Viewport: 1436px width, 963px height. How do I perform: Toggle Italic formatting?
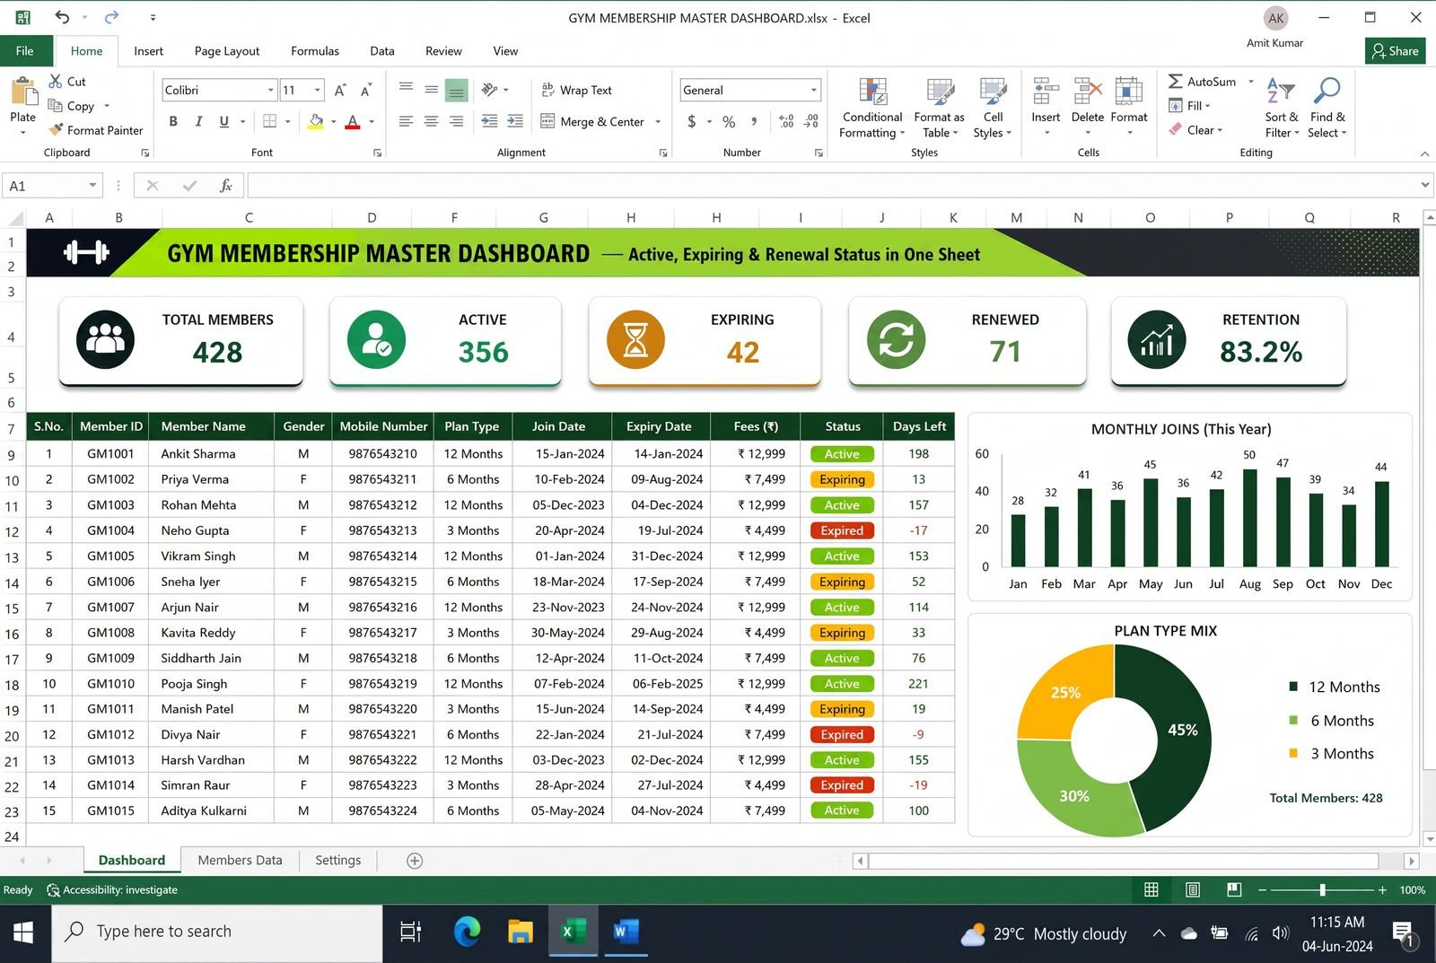(198, 121)
